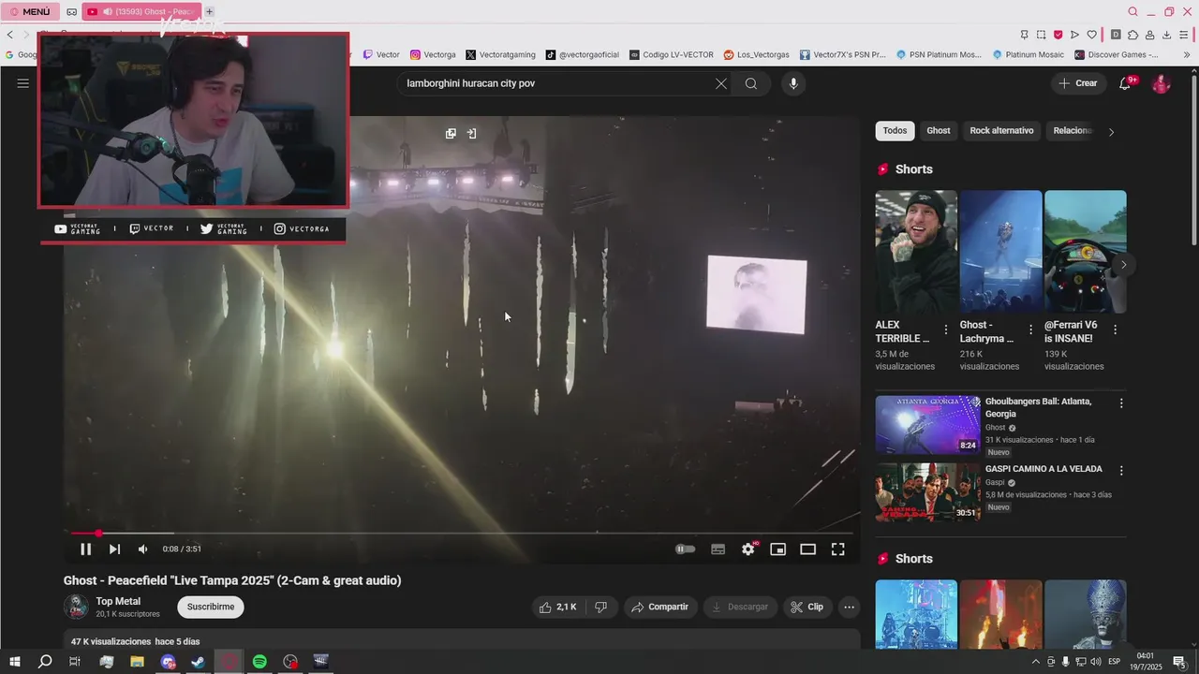The image size is (1199, 674).
Task: Pop out video with overlay icon
Action: 451,134
